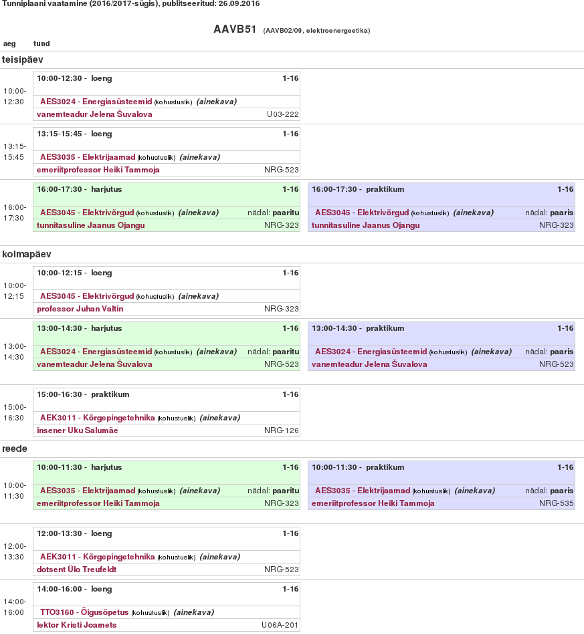Click Jaanus Ojangu in green harjutus block
Image resolution: width=584 pixels, height=635 pixels.
(91, 225)
